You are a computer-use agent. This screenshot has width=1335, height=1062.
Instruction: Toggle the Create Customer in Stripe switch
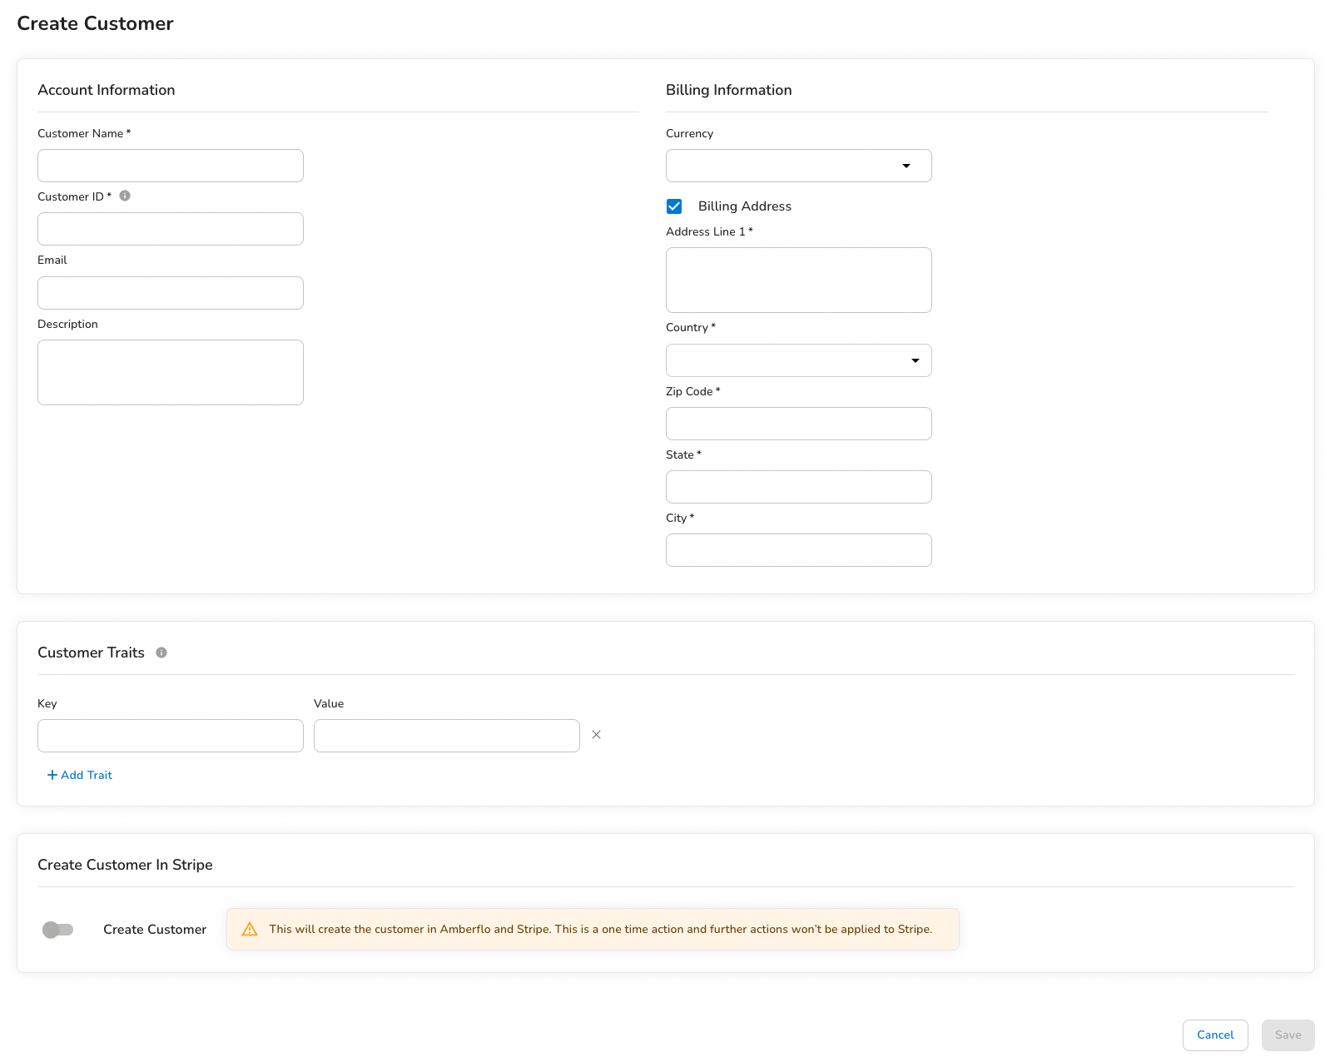58,930
